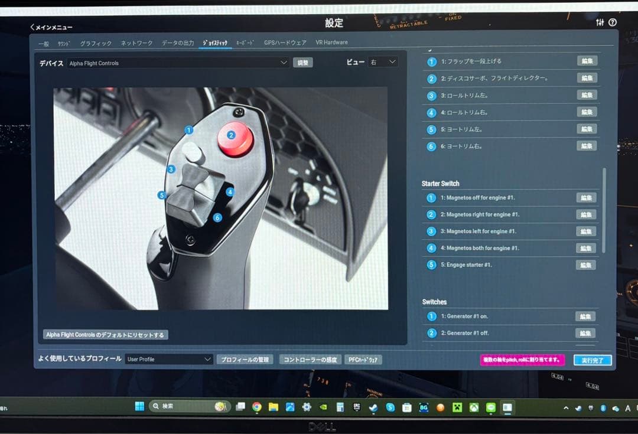Screen dimensions: 638x434
Task: Click marker 2 on the red yoke button
Action: 231,135
